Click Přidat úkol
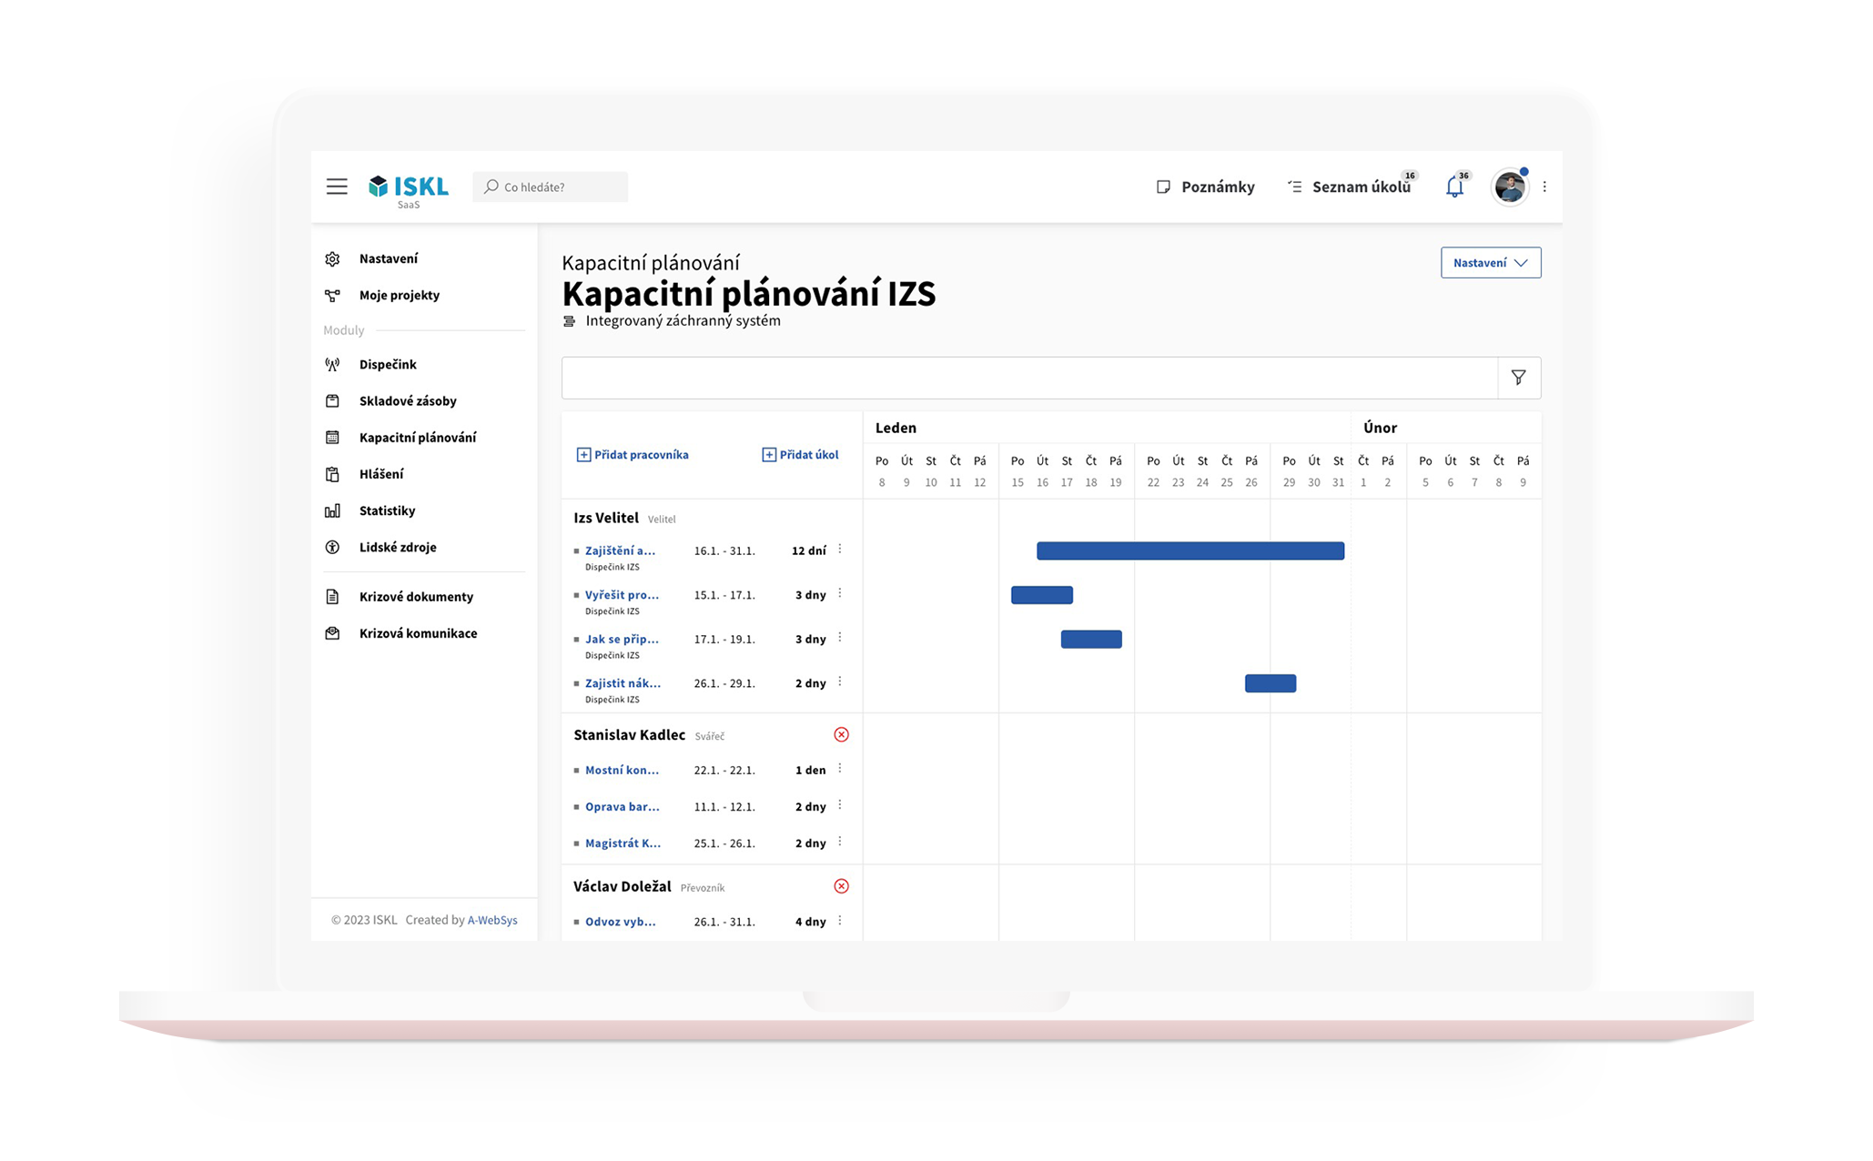 800,455
